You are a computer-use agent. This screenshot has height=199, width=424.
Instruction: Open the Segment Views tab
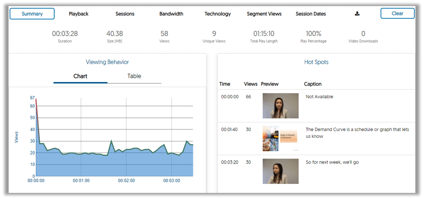pos(264,14)
